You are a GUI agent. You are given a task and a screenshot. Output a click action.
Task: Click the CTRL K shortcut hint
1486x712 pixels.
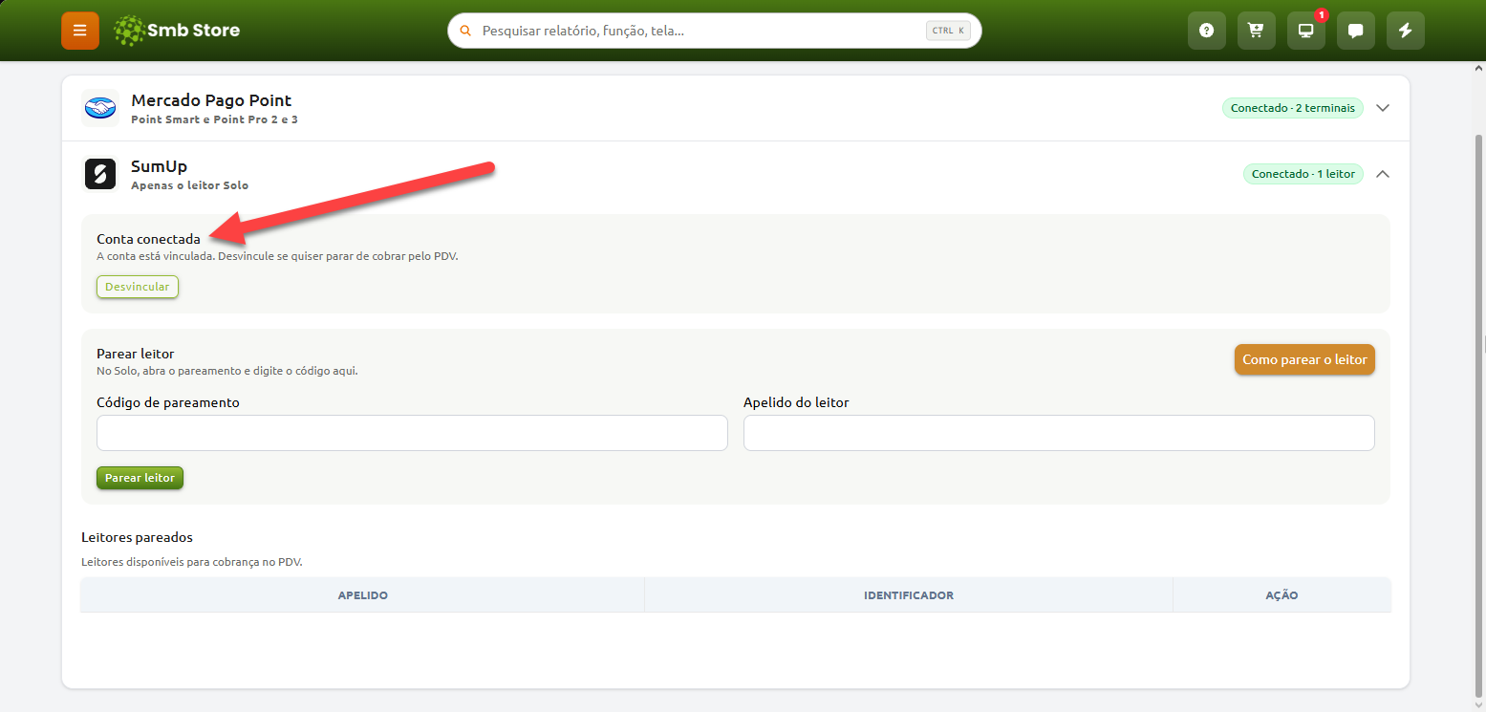(948, 31)
